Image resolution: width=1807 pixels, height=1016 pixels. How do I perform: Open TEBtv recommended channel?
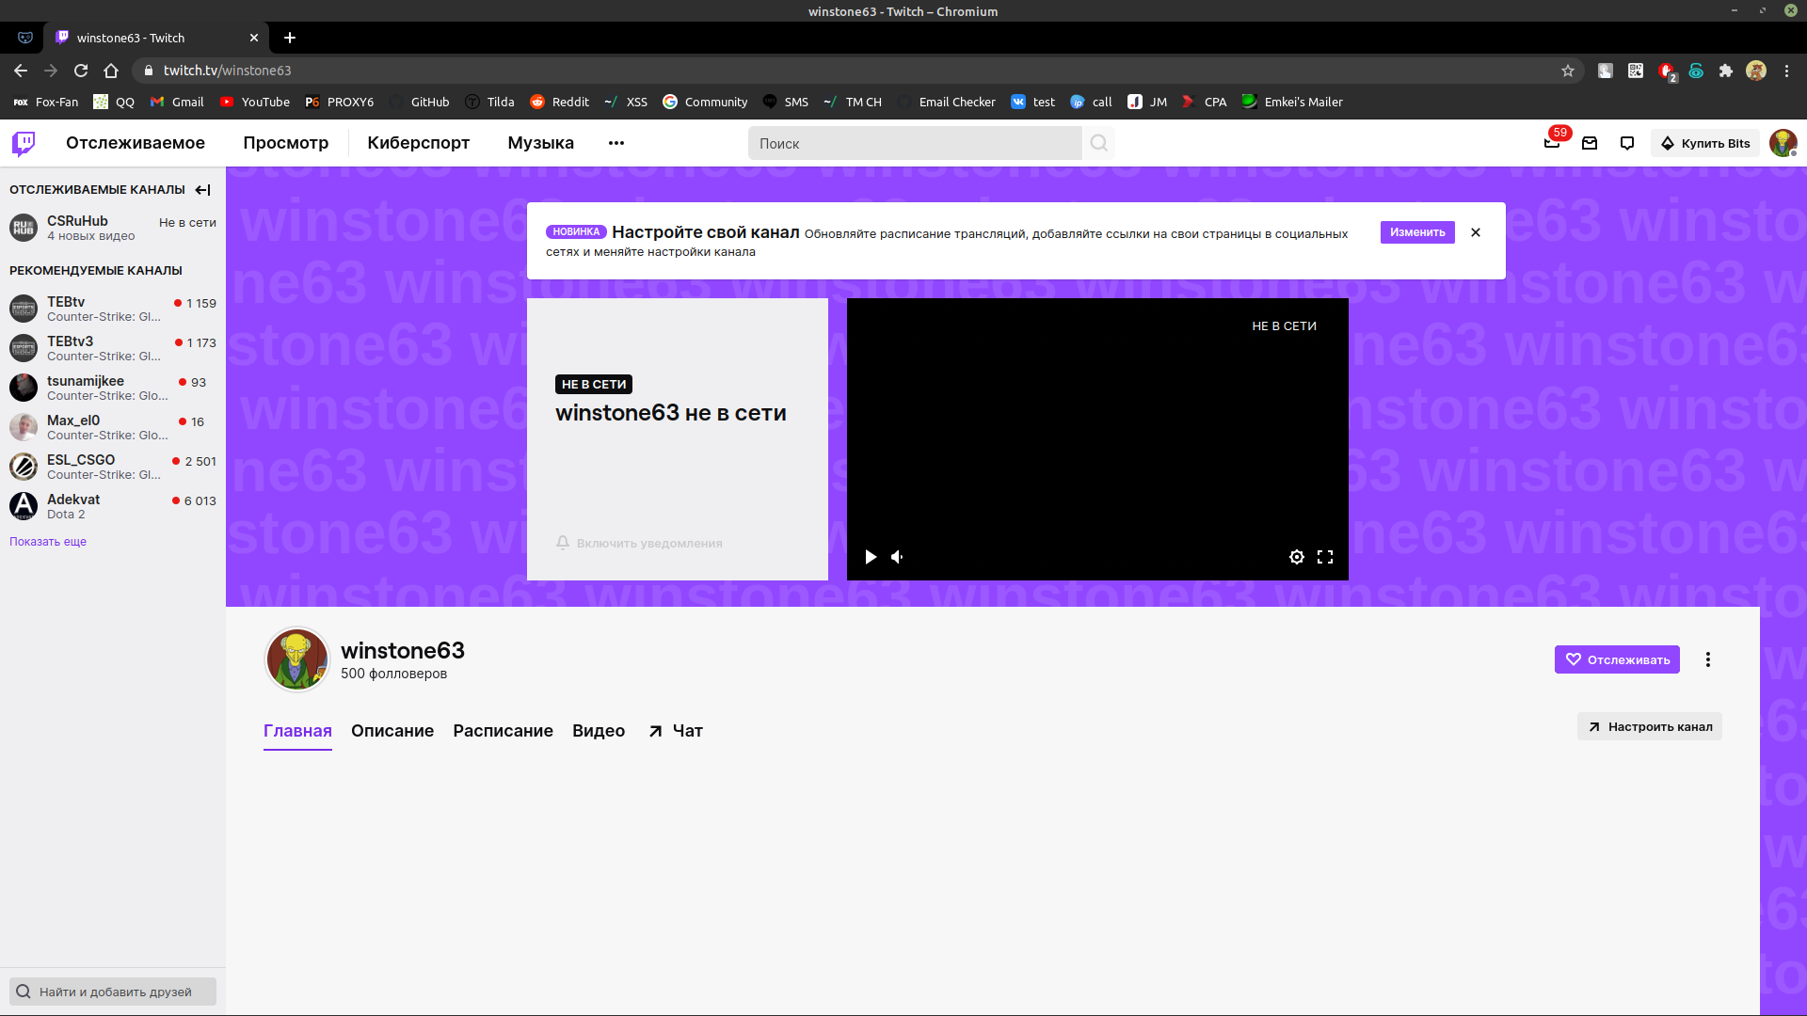[x=113, y=309]
